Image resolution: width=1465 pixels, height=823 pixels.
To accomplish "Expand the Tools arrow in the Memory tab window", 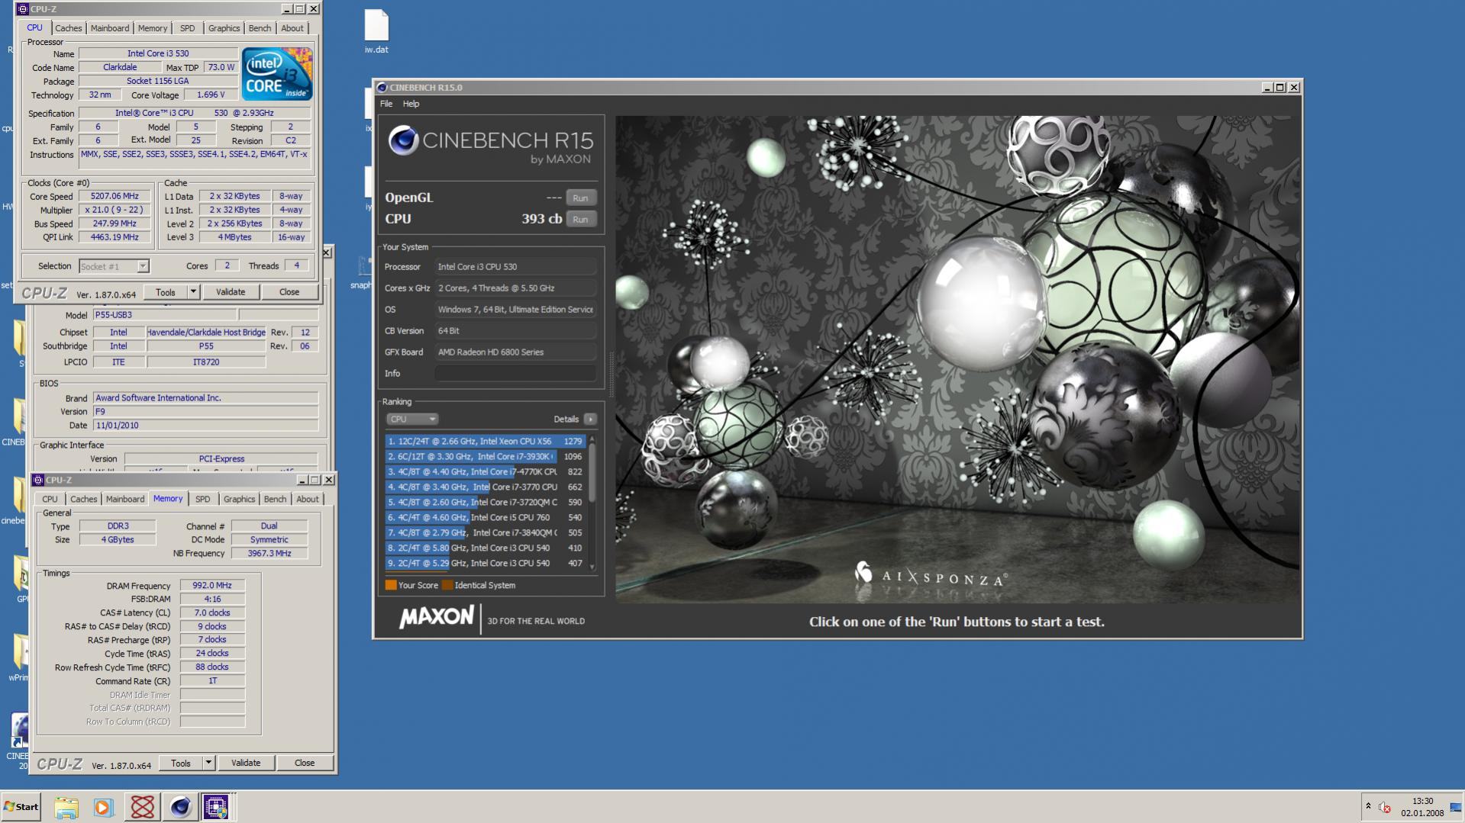I will [x=208, y=763].
